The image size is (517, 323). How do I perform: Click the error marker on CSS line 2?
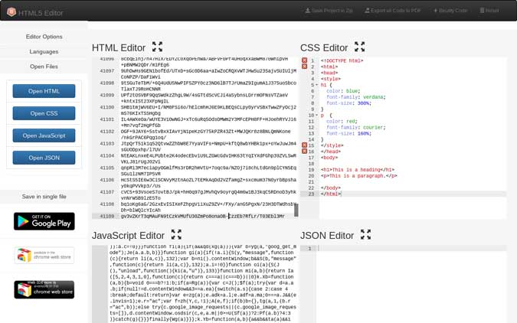[304, 67]
